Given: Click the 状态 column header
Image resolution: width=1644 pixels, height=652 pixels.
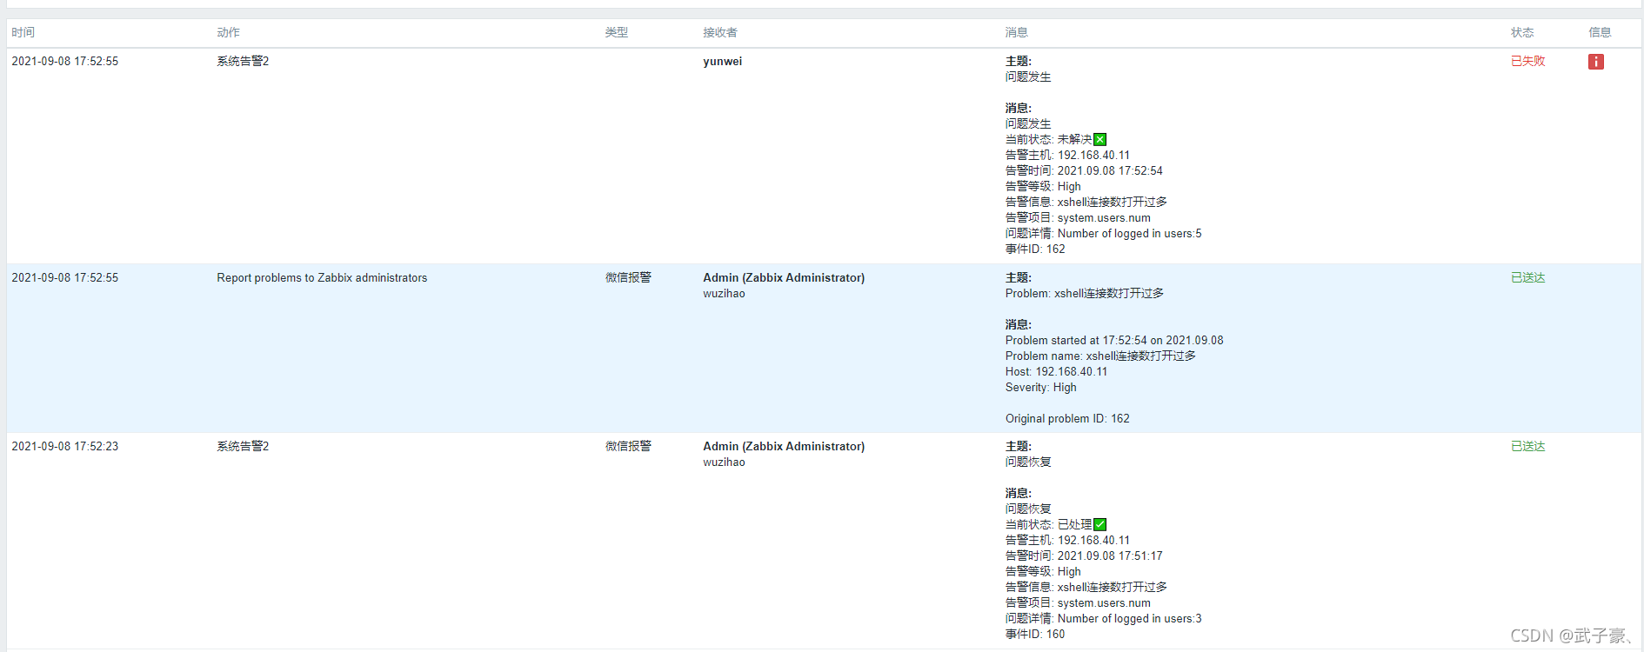Looking at the screenshot, I should 1522,32.
